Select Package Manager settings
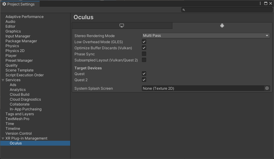Screen dimensions: 274x159 coord(21,41)
